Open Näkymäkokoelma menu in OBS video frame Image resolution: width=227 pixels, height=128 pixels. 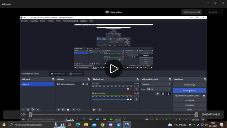click(x=71, y=21)
